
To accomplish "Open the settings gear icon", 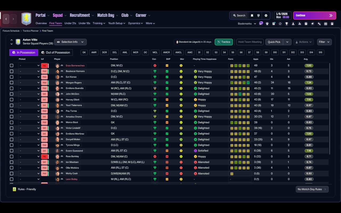I will click(266, 15).
